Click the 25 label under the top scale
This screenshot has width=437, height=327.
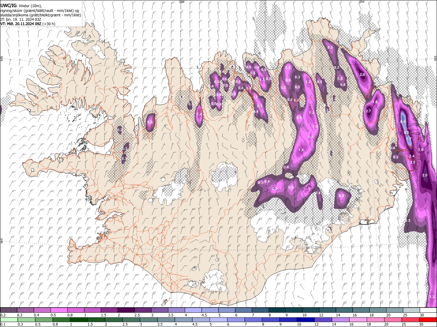(x=405, y=315)
